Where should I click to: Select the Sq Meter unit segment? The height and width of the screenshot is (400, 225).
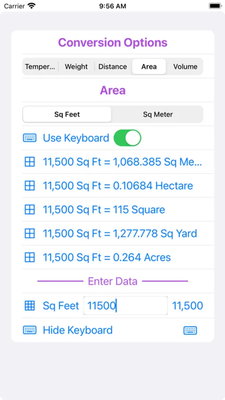point(158,114)
